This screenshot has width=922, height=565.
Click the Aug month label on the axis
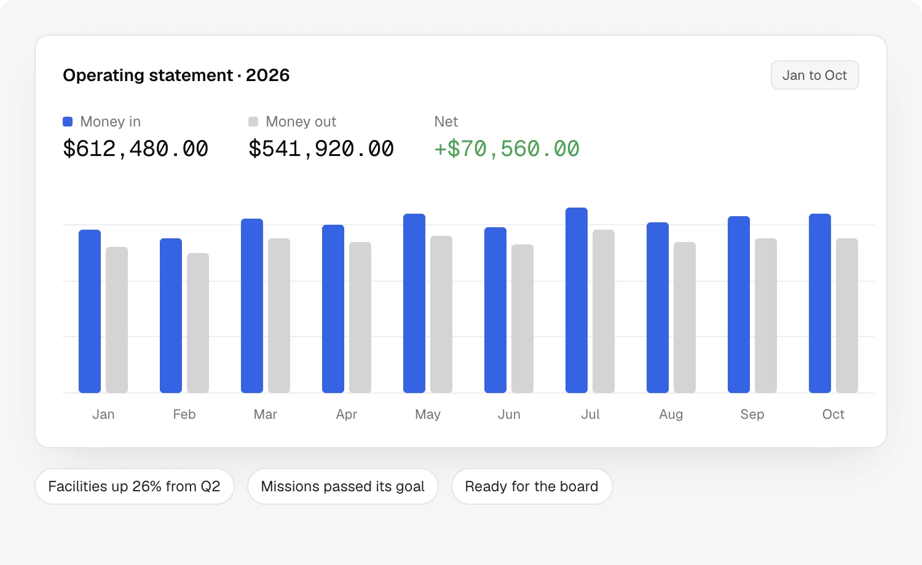click(671, 415)
